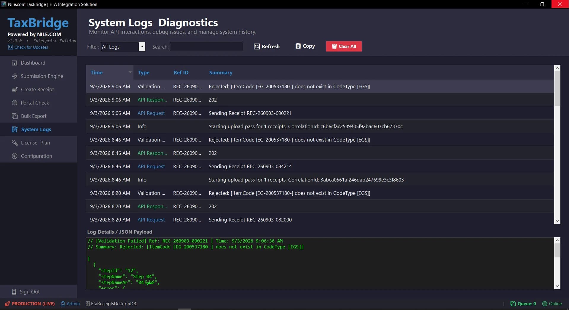Clear all logs with red button

click(x=344, y=46)
